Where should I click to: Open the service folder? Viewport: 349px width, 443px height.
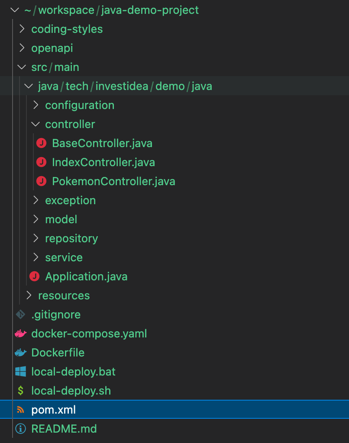(64, 257)
